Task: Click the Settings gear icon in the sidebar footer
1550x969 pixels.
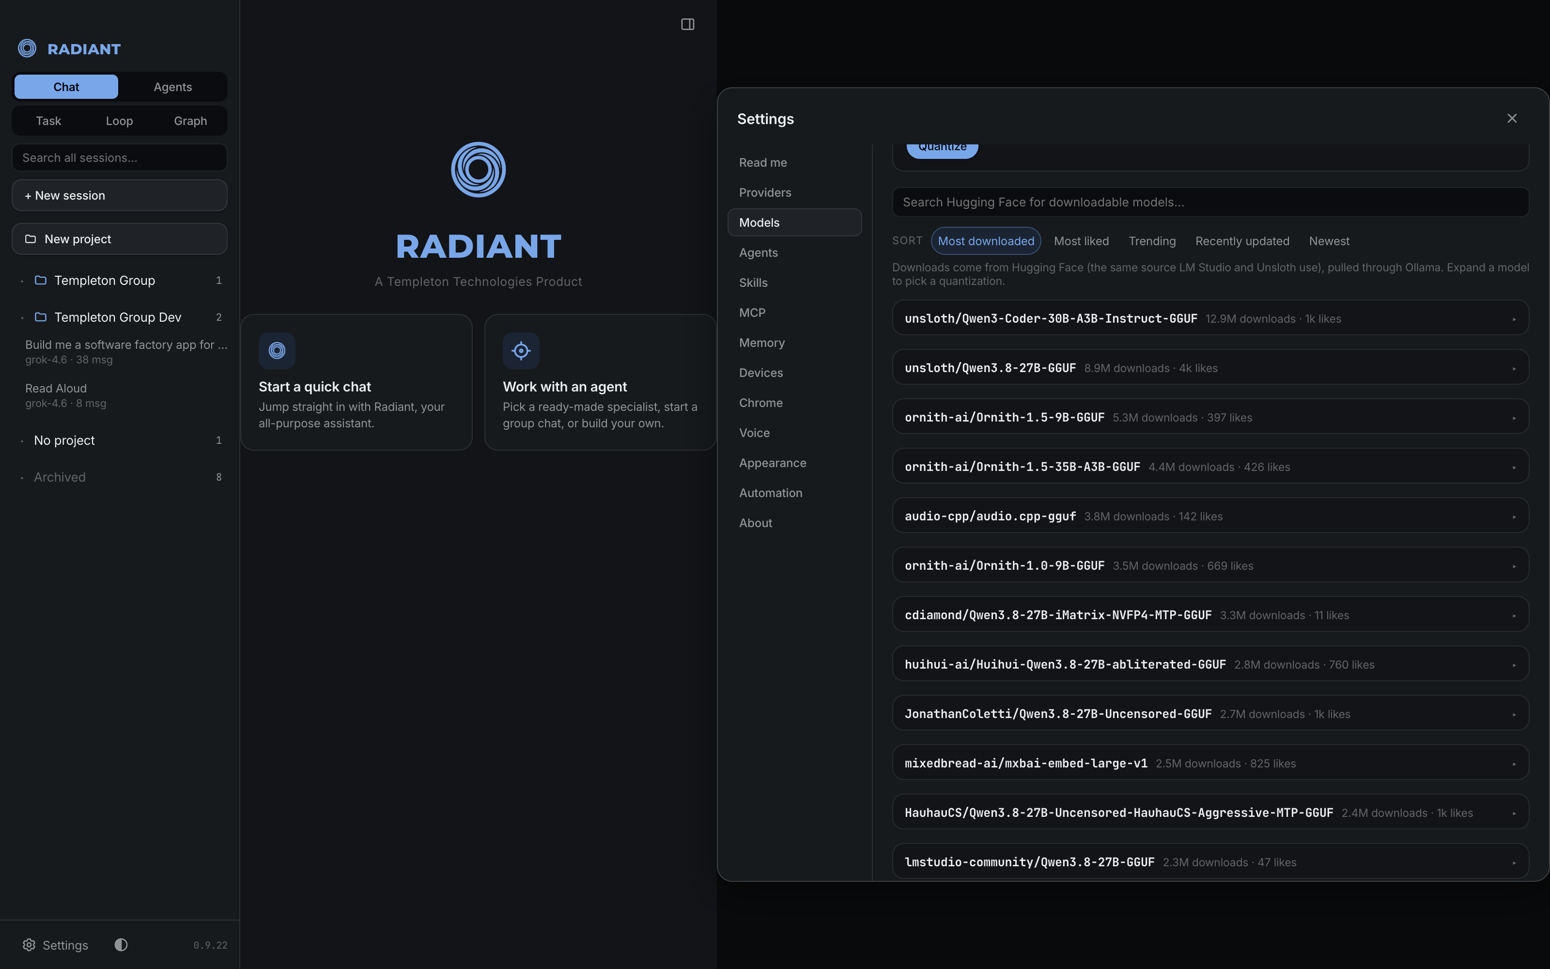Action: (29, 945)
